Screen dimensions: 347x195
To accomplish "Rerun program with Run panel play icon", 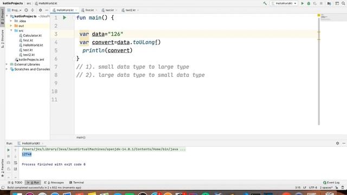I will point(9,150).
